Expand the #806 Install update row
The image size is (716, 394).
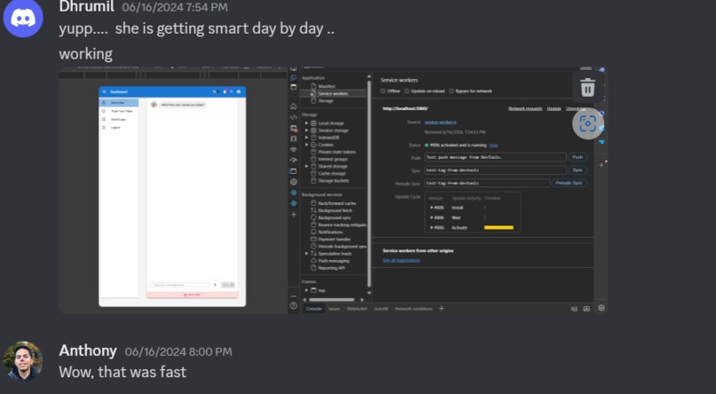(432, 208)
